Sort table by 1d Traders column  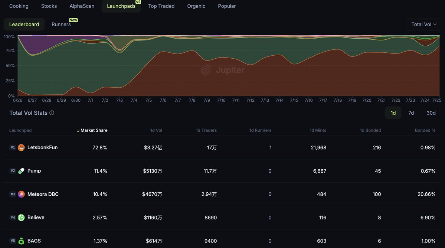coord(206,131)
